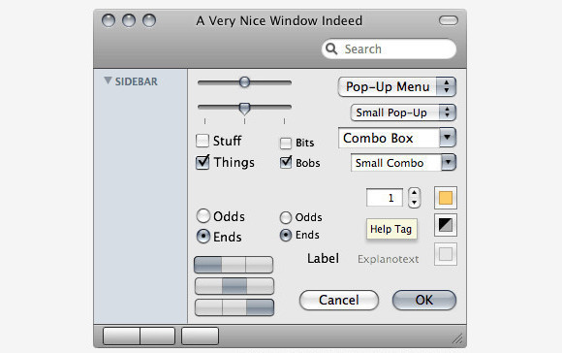Uncheck the Things checkbox
Image resolution: width=562 pixels, height=353 pixels.
203,162
